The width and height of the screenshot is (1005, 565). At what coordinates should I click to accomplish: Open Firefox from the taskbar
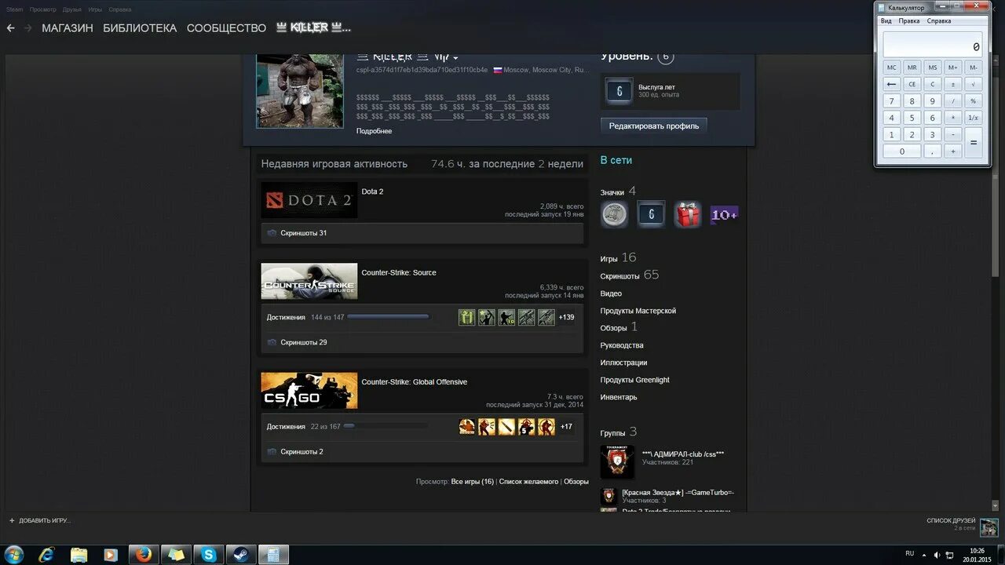coord(143,555)
